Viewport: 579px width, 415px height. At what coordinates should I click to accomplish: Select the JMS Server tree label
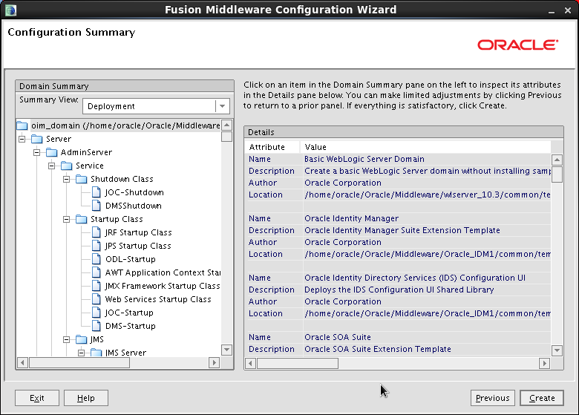click(125, 353)
